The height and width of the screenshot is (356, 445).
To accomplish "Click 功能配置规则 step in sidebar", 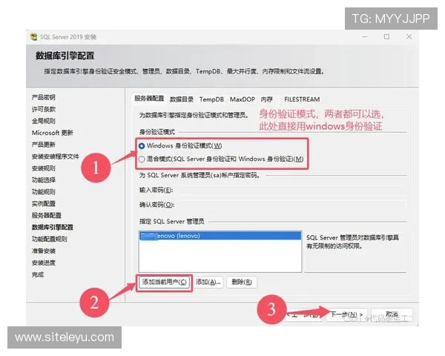I will [50, 239].
